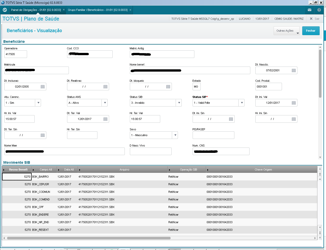Screen dimensions: 326x250
Task: Move up one row in Movimento SIB grid
Action: tap(320, 179)
